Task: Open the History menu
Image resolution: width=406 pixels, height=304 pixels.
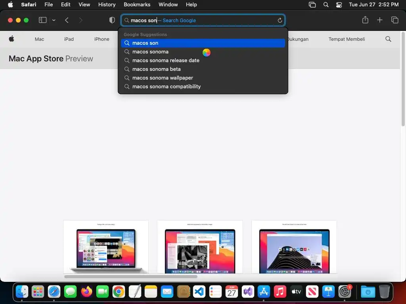Action: click(107, 4)
